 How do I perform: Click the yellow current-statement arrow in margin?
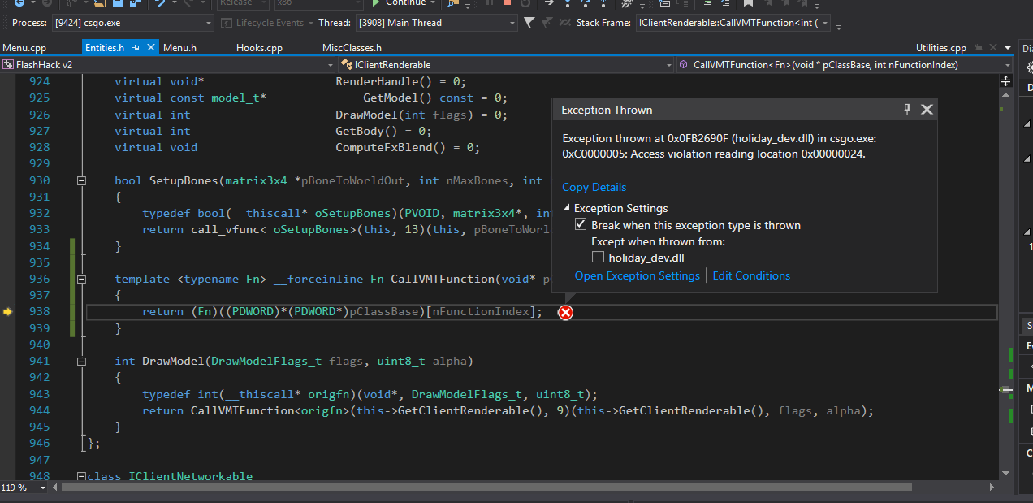8,312
